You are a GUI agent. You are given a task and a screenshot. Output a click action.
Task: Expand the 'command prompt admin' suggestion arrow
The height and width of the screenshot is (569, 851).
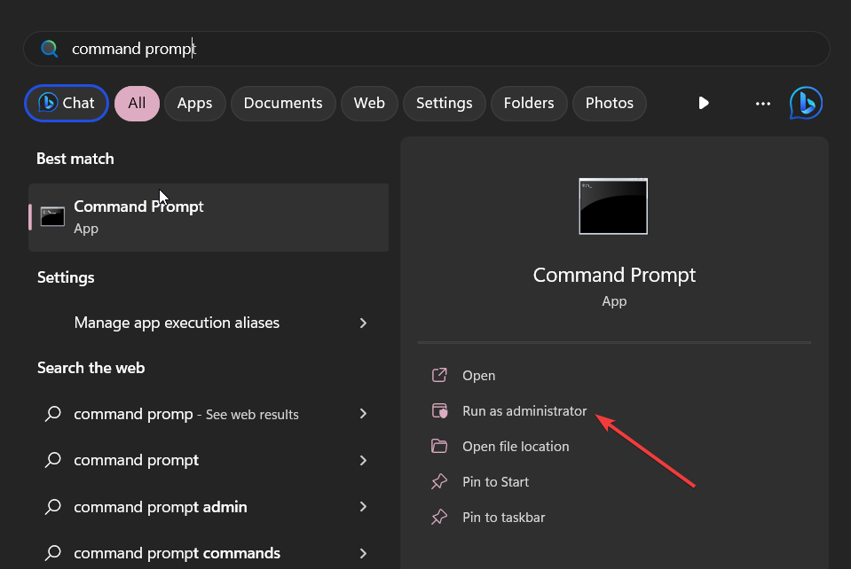(x=363, y=507)
